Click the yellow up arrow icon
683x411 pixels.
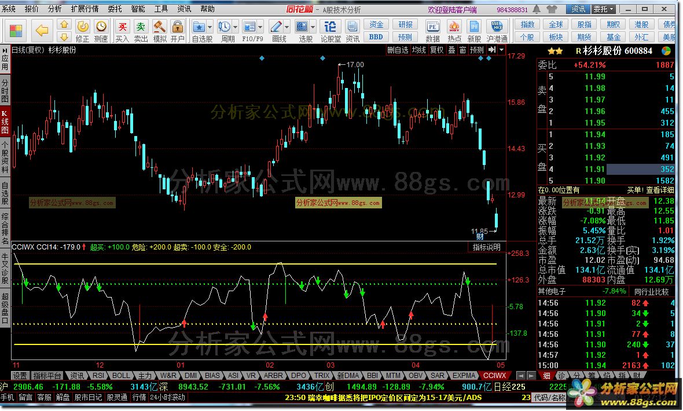click(x=64, y=24)
